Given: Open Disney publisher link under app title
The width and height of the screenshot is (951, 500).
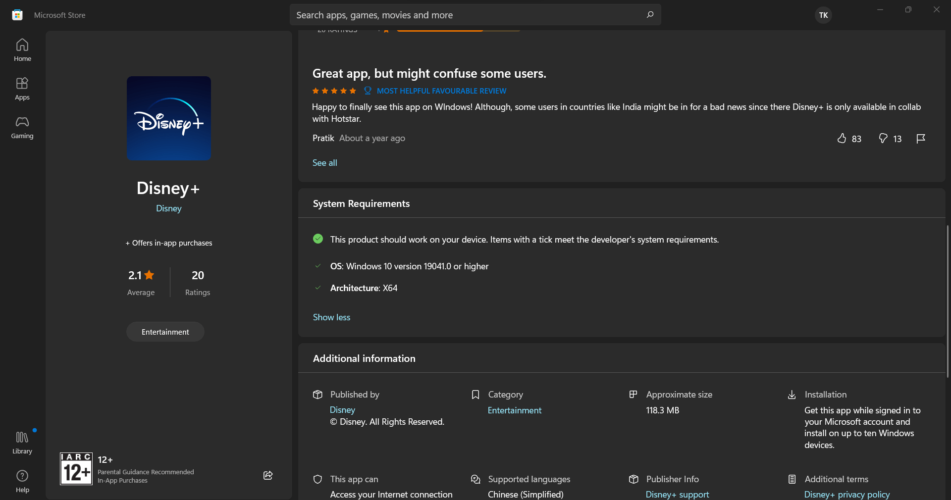Looking at the screenshot, I should tap(169, 208).
